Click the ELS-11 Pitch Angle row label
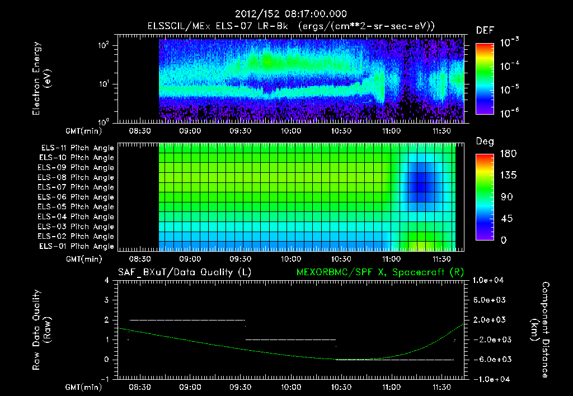The image size is (573, 396). 77,148
